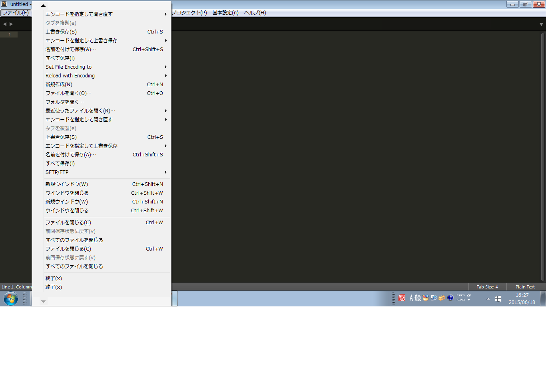Open the ファイル(F) menu bar item
The image size is (546, 383).
pyautogui.click(x=16, y=13)
